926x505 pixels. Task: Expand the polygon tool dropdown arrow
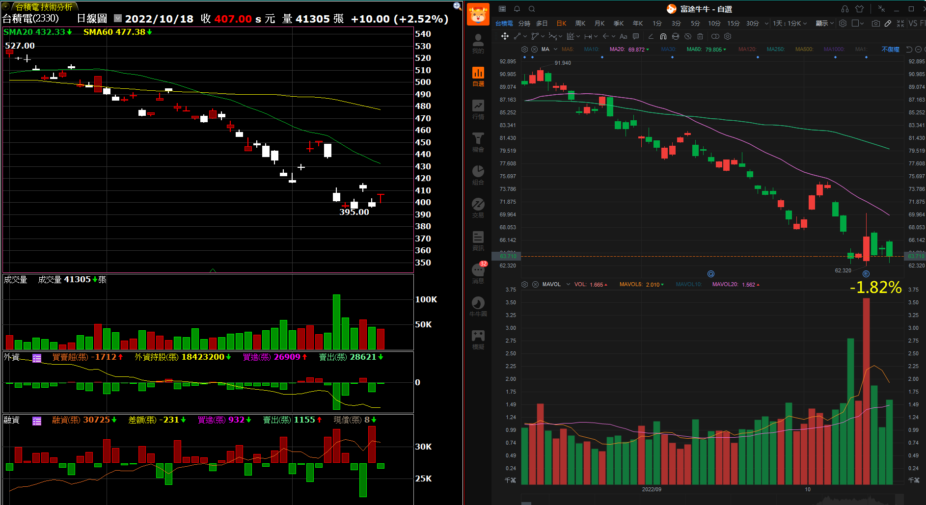(543, 36)
